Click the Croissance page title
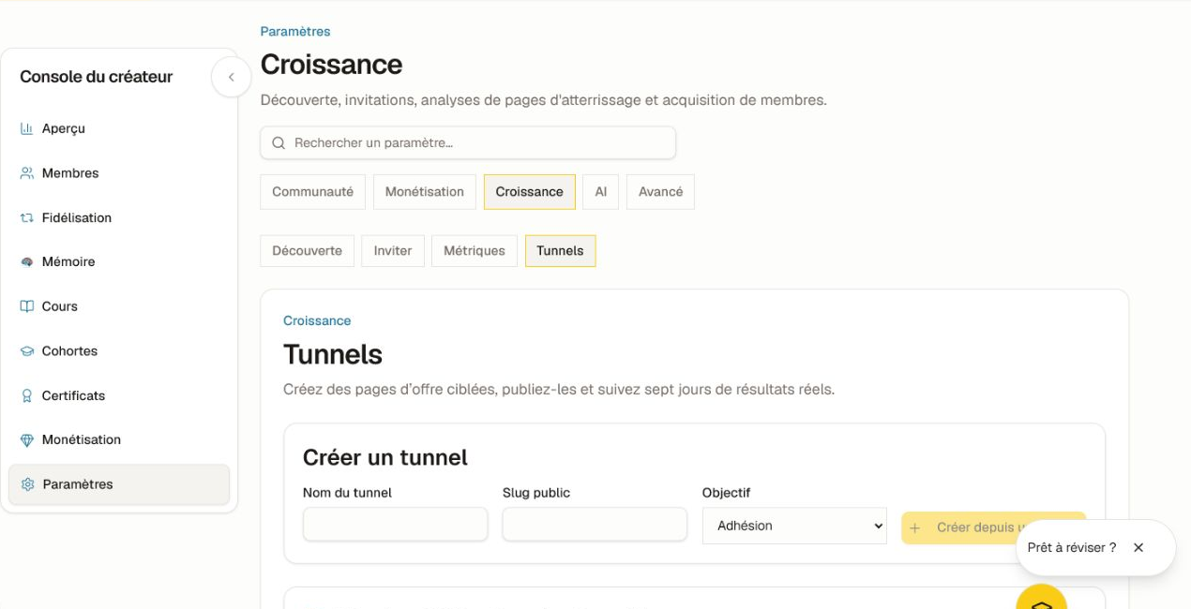Image resolution: width=1191 pixels, height=609 pixels. coord(331,65)
